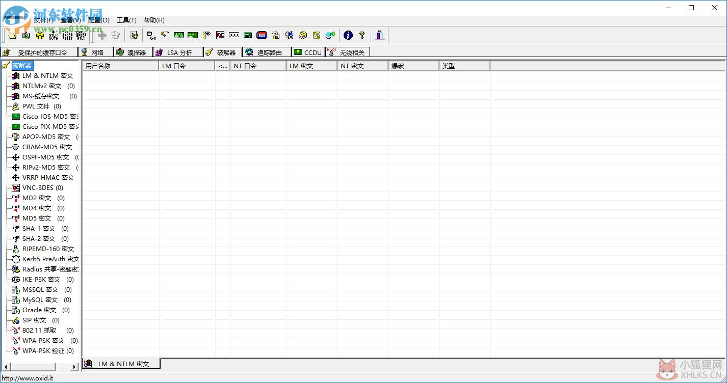Open the 查看(V) menu
The height and width of the screenshot is (383, 727).
[70, 20]
